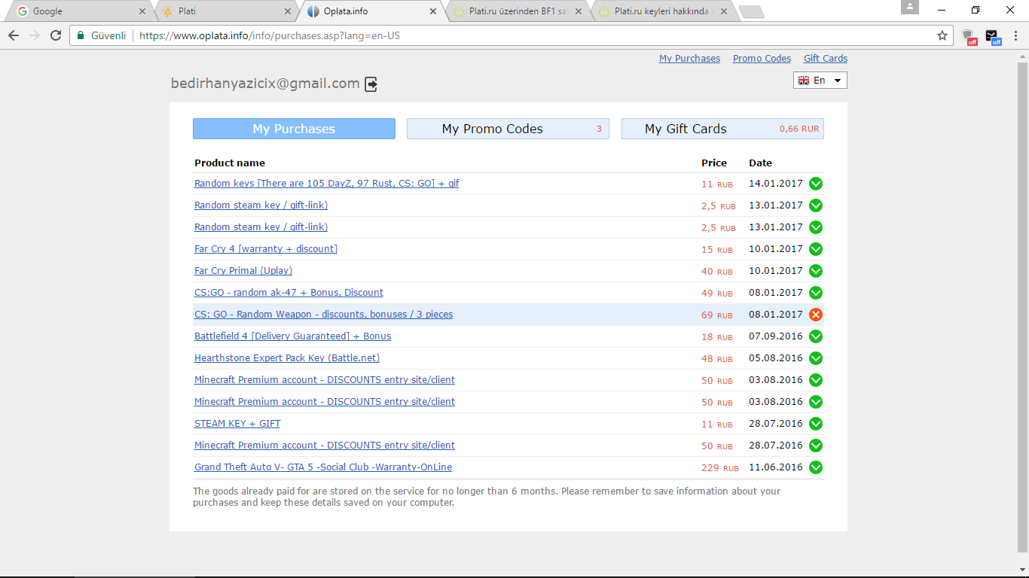This screenshot has height=578, width=1029.
Task: Open the En language dropdown
Action: [820, 81]
